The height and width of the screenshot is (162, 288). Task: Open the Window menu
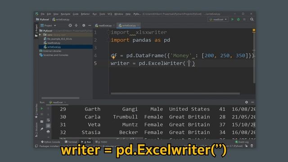(118, 14)
